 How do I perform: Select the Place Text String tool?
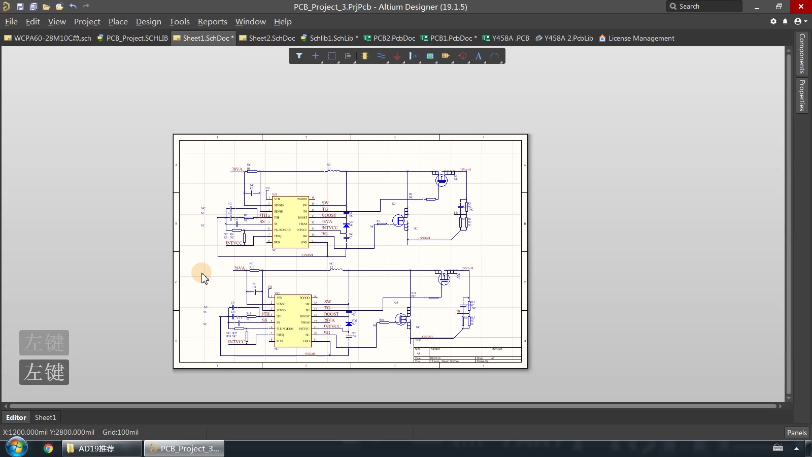point(479,56)
